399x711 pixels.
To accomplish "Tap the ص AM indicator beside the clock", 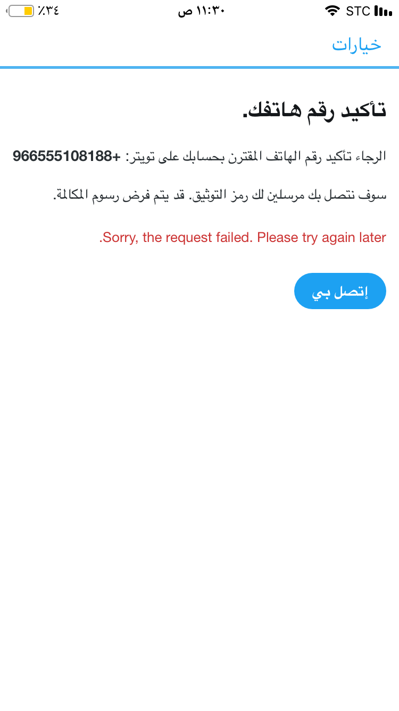I will pos(185,12).
